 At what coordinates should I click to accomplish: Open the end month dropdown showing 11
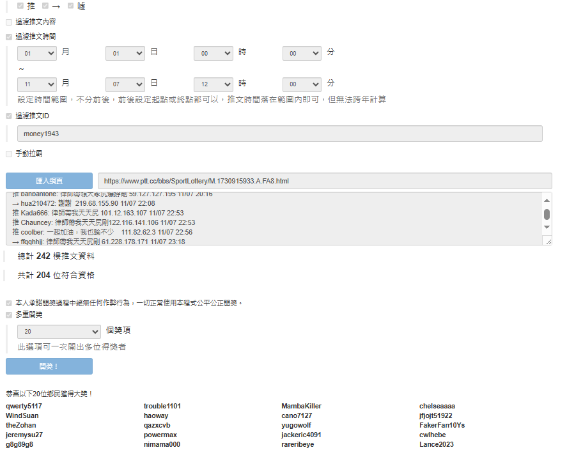(x=37, y=84)
